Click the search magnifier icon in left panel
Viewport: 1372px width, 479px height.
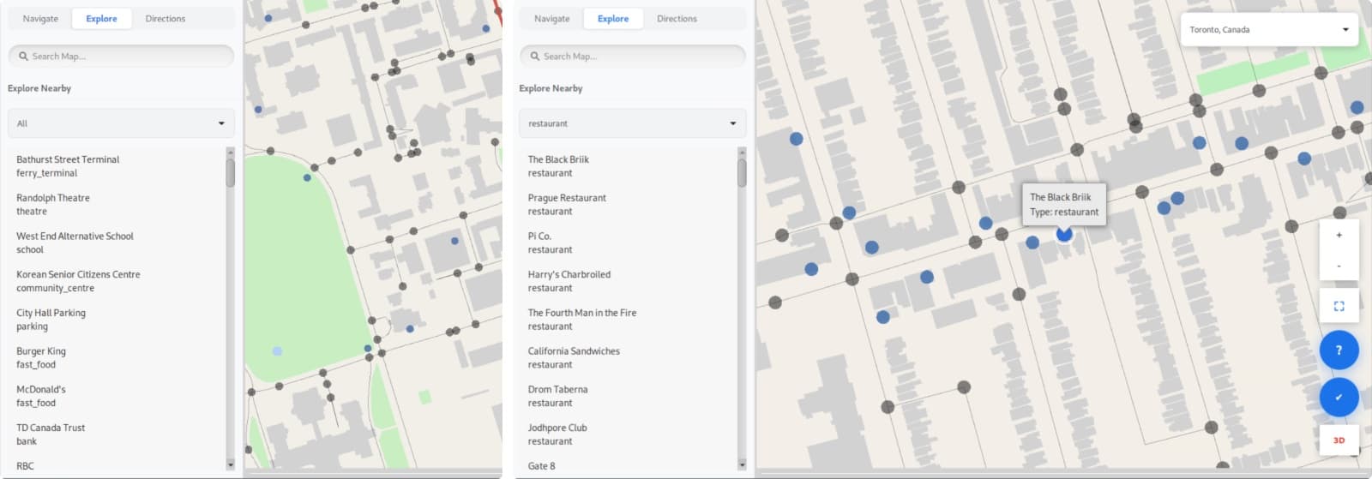23,57
